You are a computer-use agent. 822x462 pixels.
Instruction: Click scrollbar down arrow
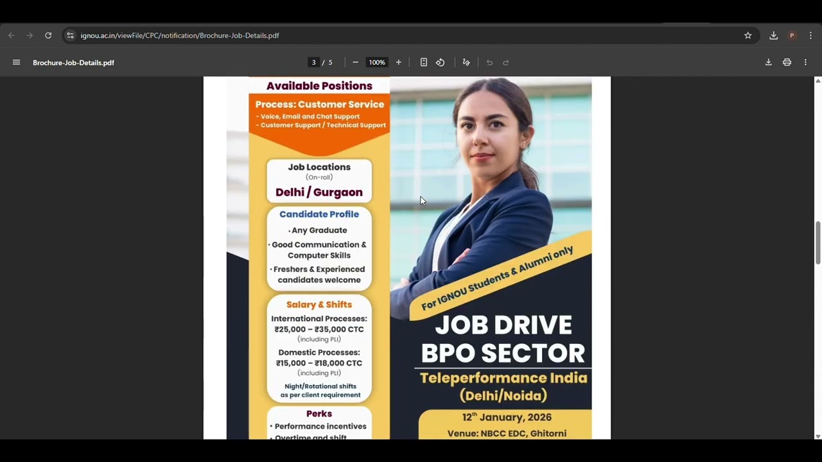818,436
